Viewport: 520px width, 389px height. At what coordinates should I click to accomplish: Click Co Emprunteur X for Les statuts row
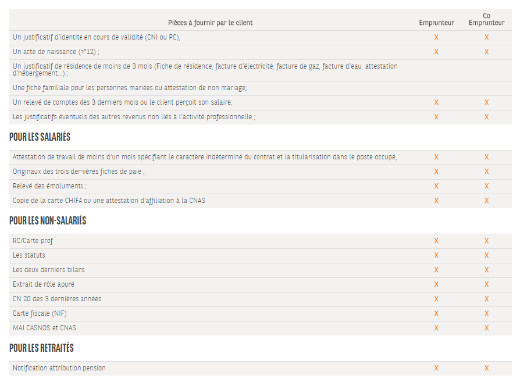[486, 256]
